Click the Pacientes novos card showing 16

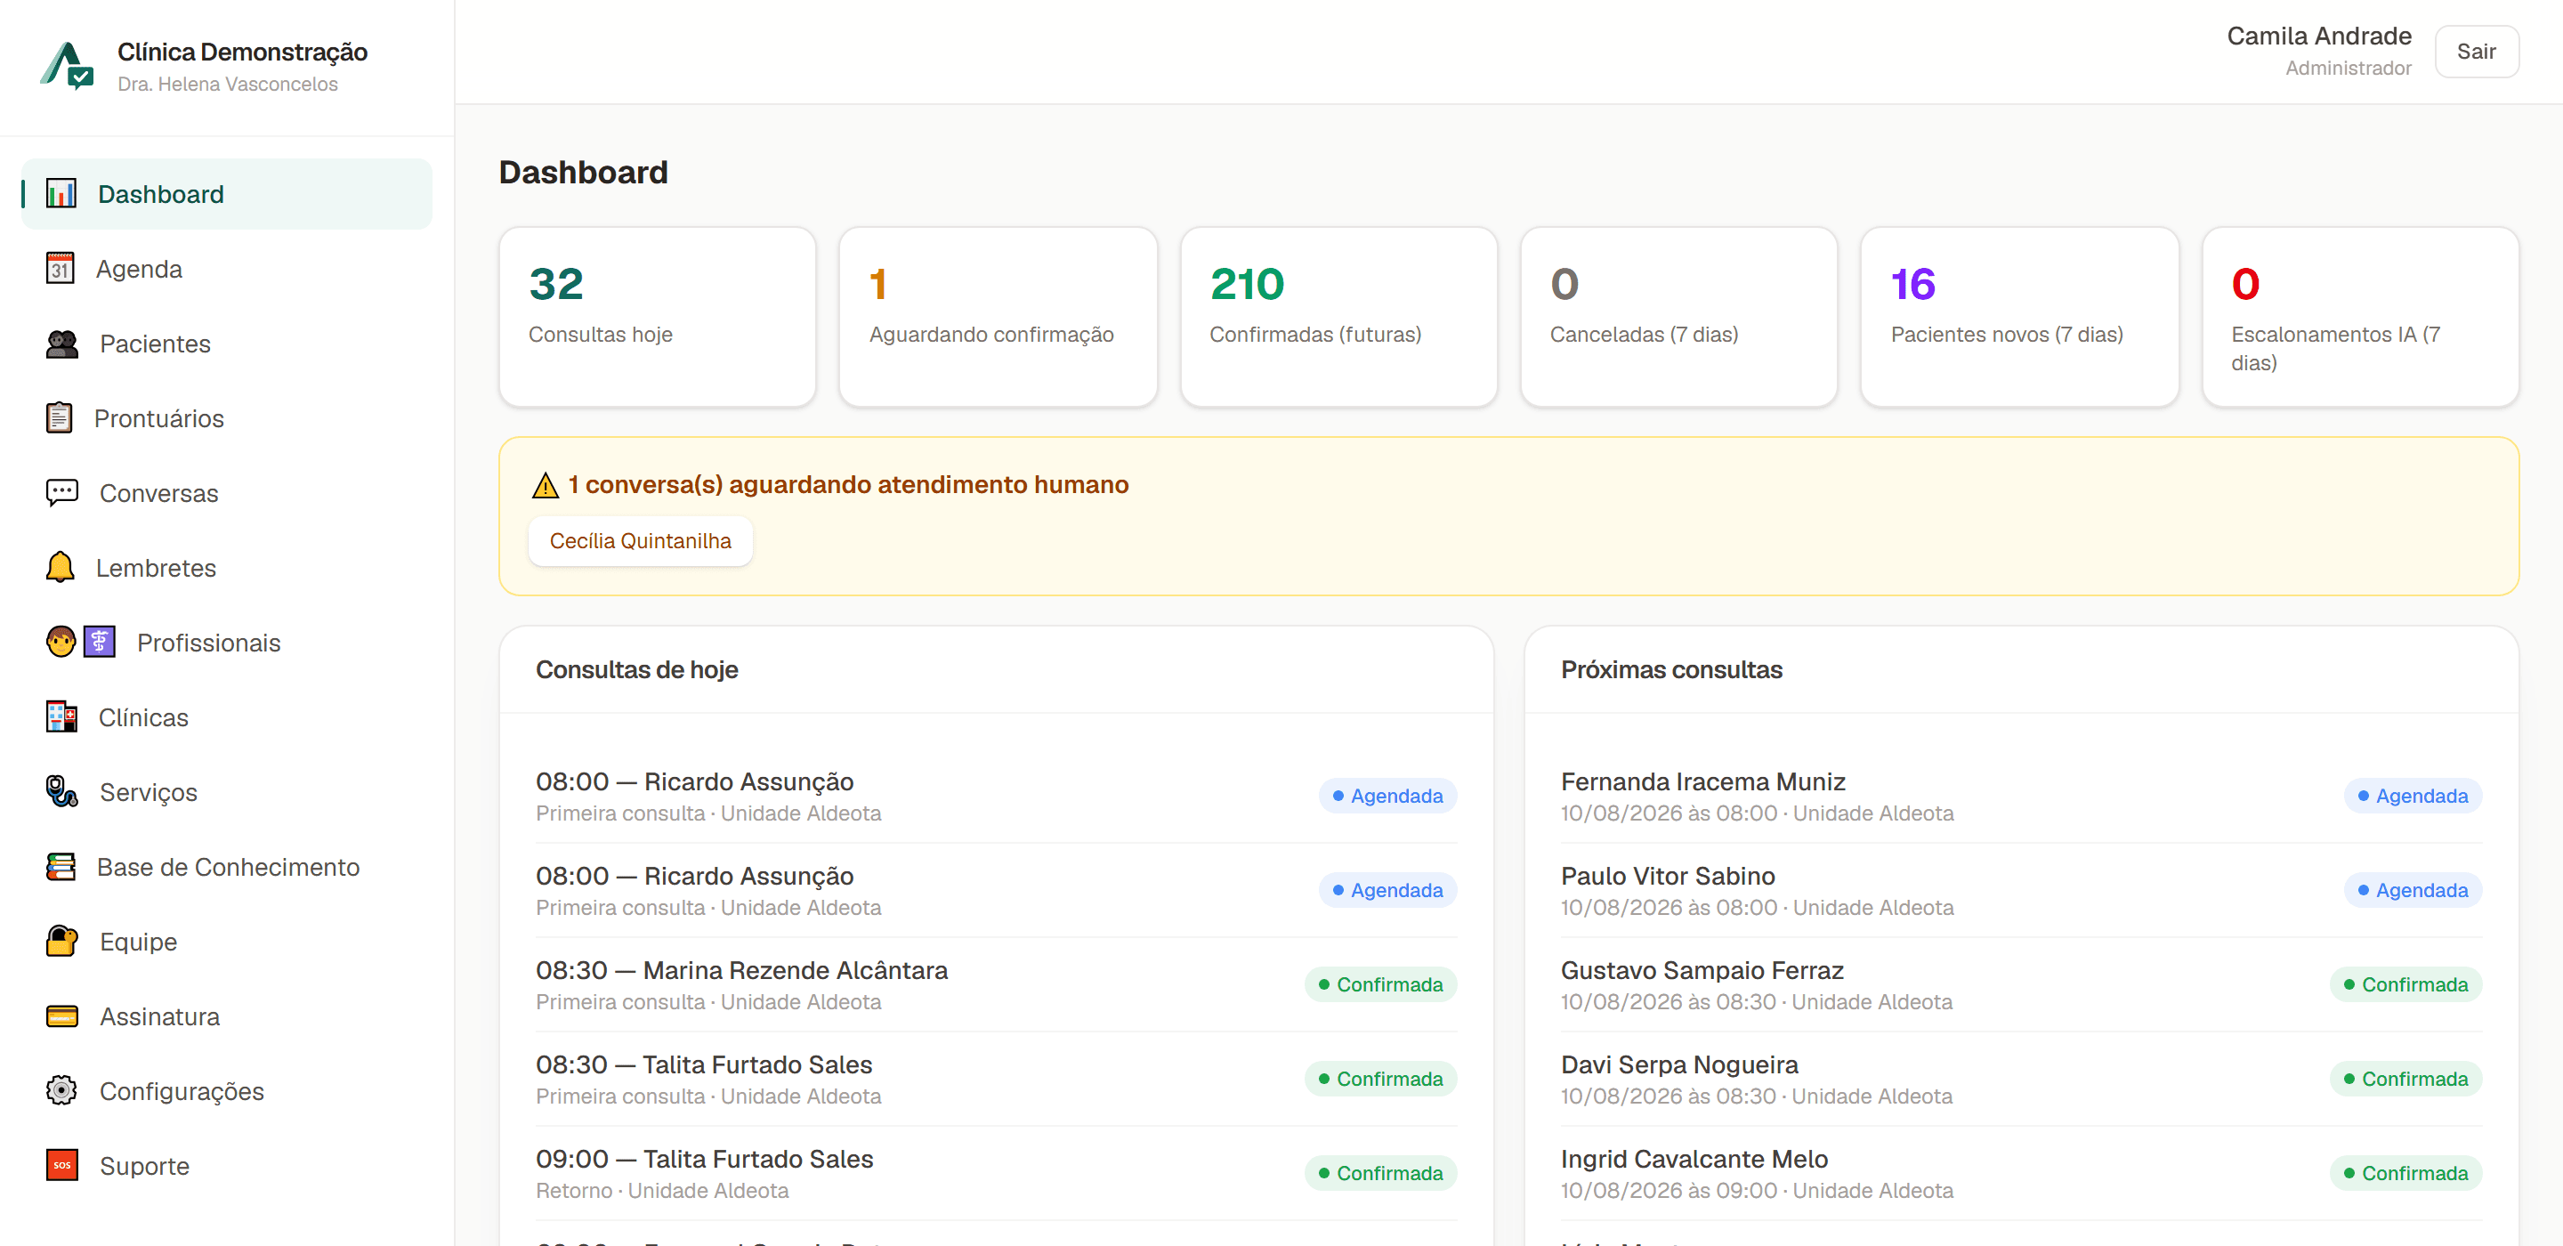(x=2020, y=317)
